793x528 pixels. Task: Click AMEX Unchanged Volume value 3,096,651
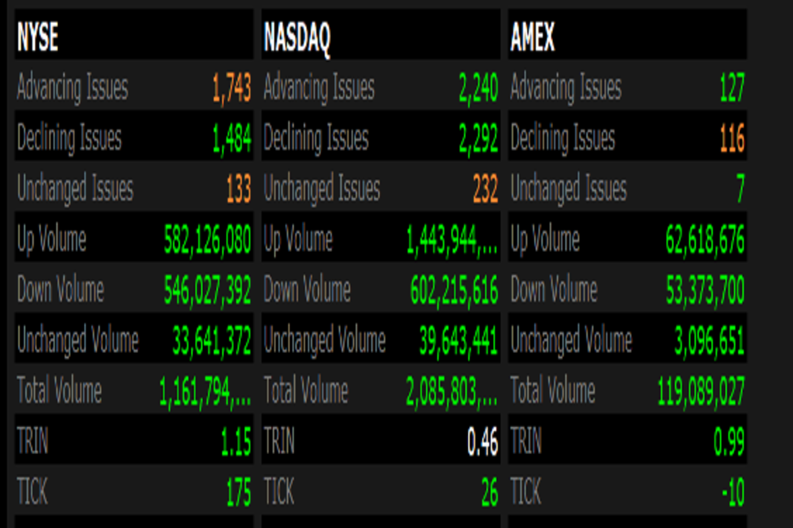(708, 341)
